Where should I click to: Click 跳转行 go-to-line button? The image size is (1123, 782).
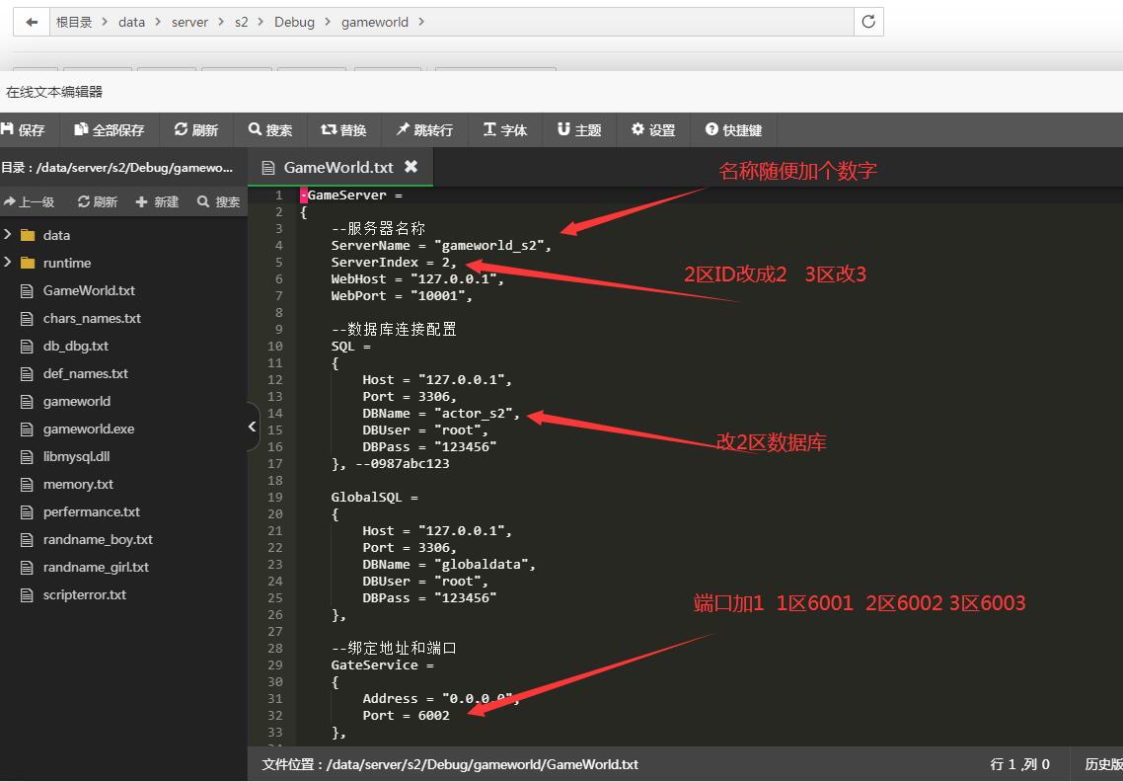click(x=425, y=129)
